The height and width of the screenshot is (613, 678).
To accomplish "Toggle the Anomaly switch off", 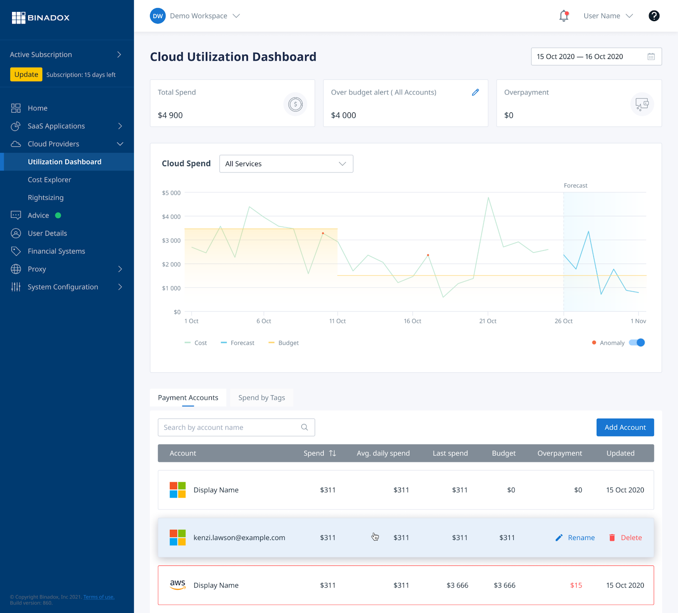I will pyautogui.click(x=637, y=343).
